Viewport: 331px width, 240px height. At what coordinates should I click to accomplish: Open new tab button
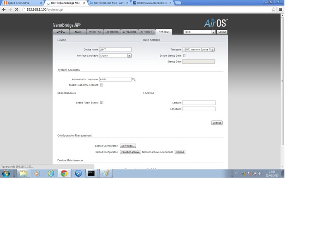178,3
